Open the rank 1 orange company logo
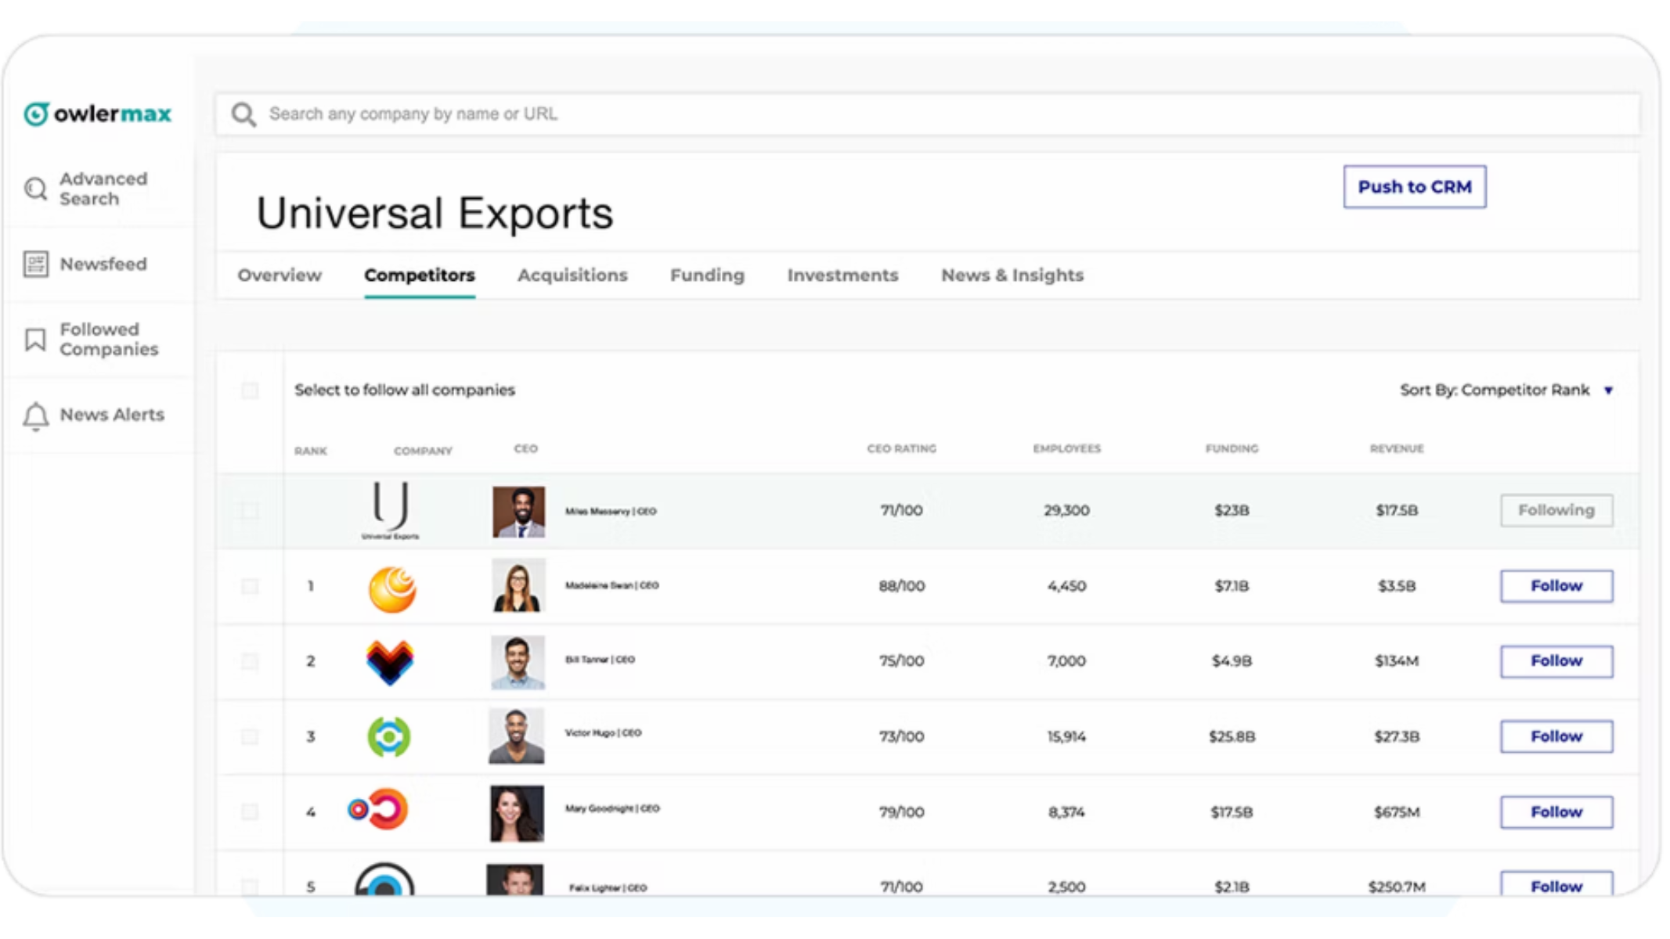The image size is (1670, 939). (x=391, y=588)
